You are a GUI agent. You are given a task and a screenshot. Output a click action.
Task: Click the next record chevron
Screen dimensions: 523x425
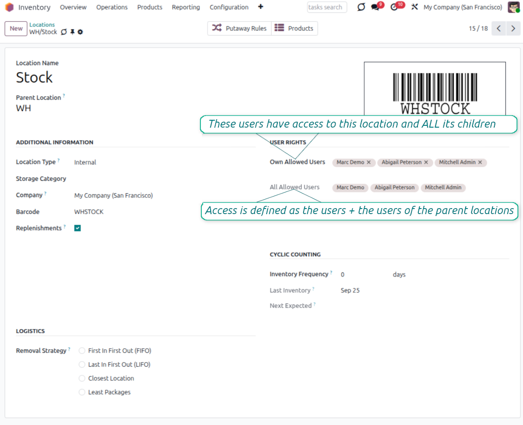513,28
